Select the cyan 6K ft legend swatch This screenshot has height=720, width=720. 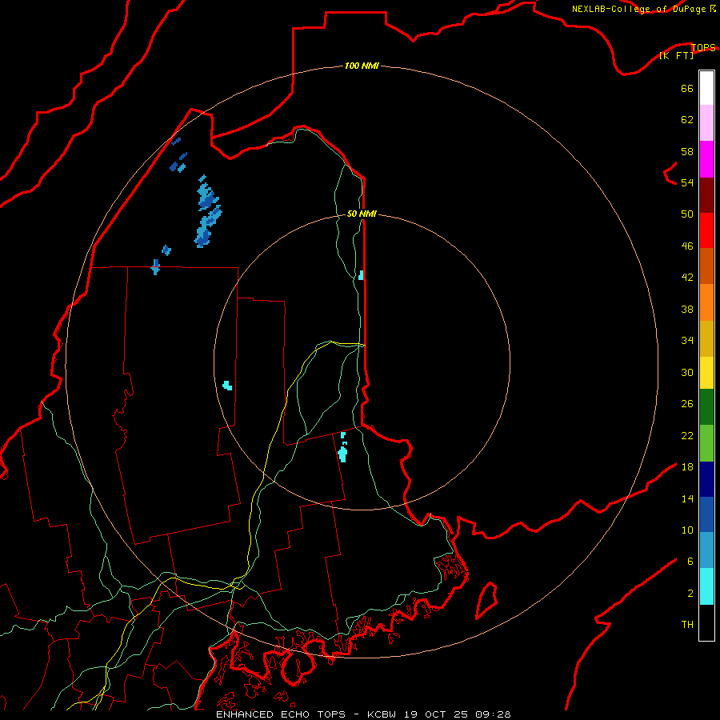pos(706,586)
